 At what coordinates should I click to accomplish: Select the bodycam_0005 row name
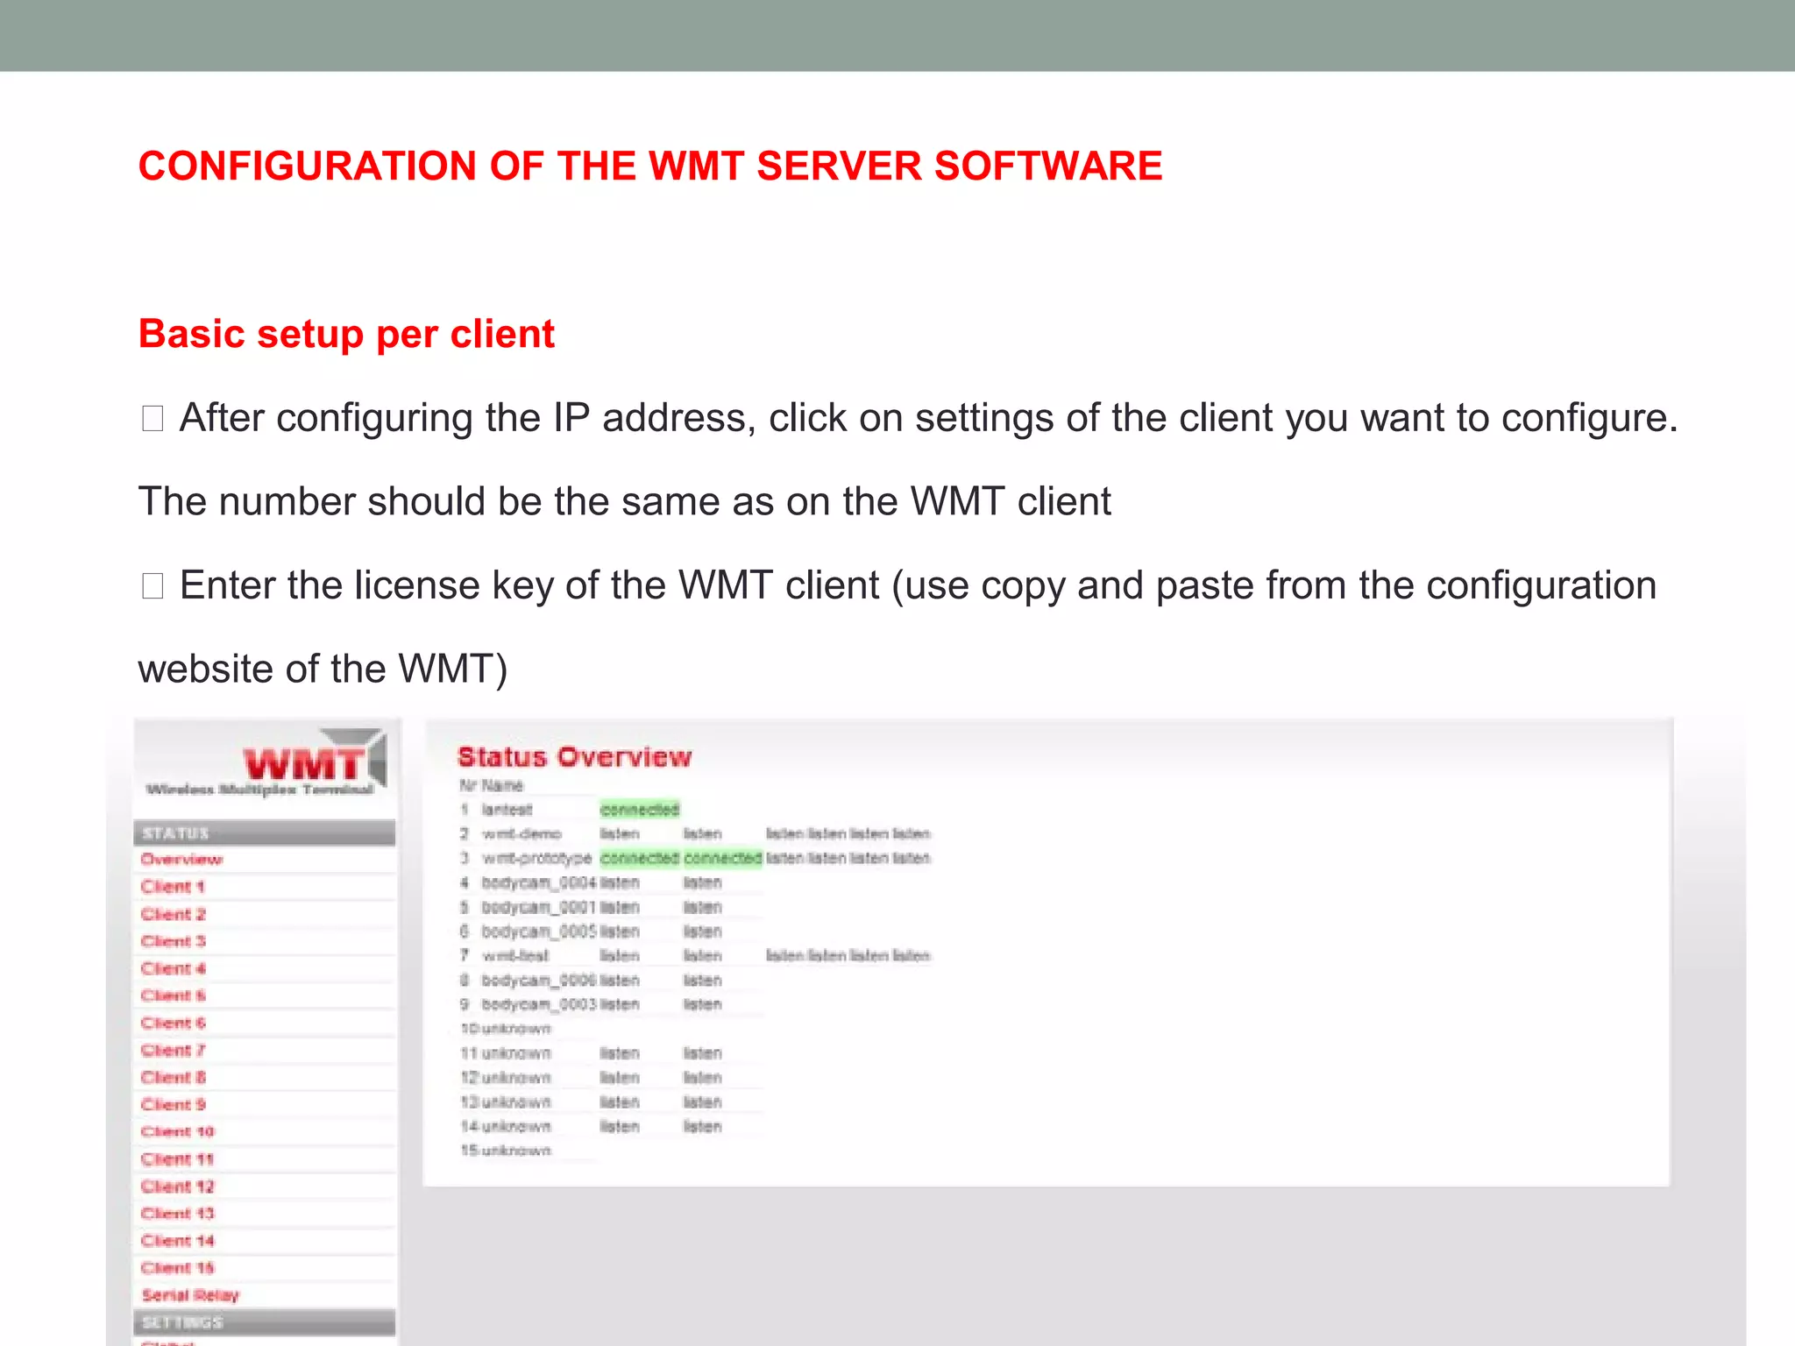click(x=538, y=932)
